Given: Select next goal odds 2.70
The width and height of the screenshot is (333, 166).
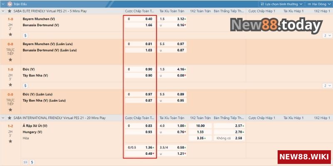Looking at the screenshot, I should (229, 132).
